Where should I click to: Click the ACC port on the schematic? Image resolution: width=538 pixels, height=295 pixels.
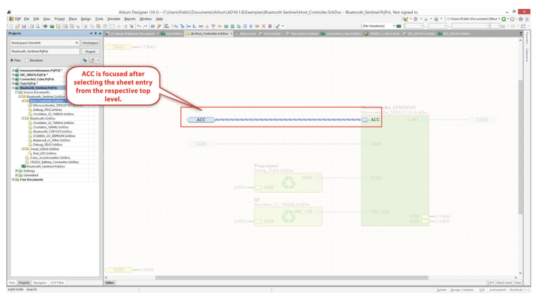coord(201,120)
